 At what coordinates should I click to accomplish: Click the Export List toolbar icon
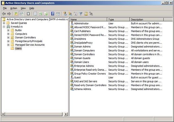click(x=46, y=14)
